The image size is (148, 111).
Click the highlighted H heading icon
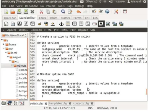tap(101, 24)
